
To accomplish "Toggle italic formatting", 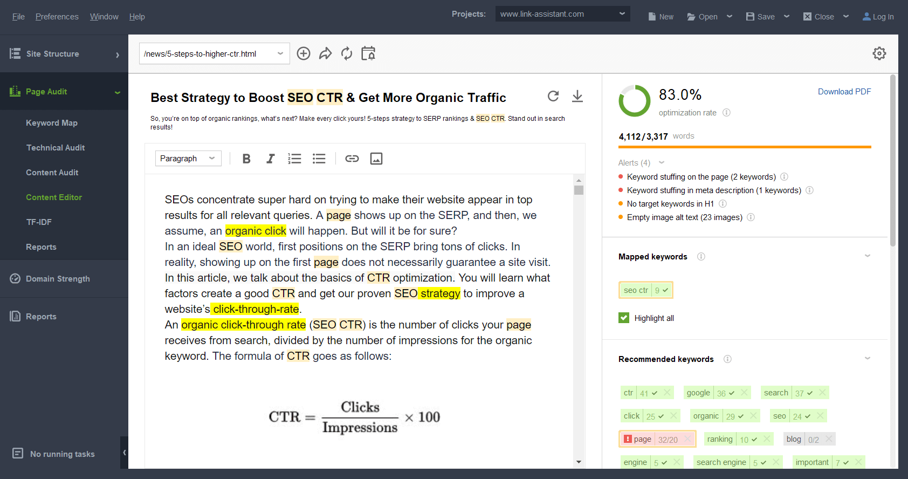I will (270, 159).
